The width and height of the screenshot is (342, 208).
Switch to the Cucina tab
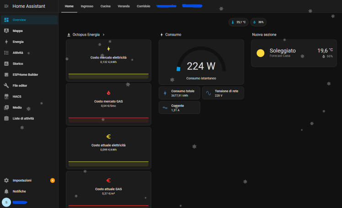coord(106,6)
